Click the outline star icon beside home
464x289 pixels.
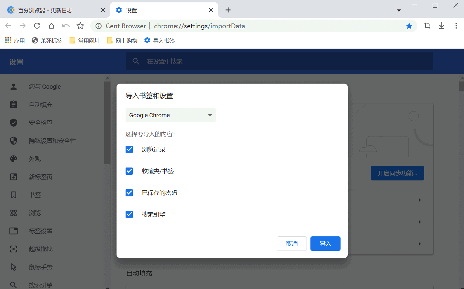[x=80, y=26]
